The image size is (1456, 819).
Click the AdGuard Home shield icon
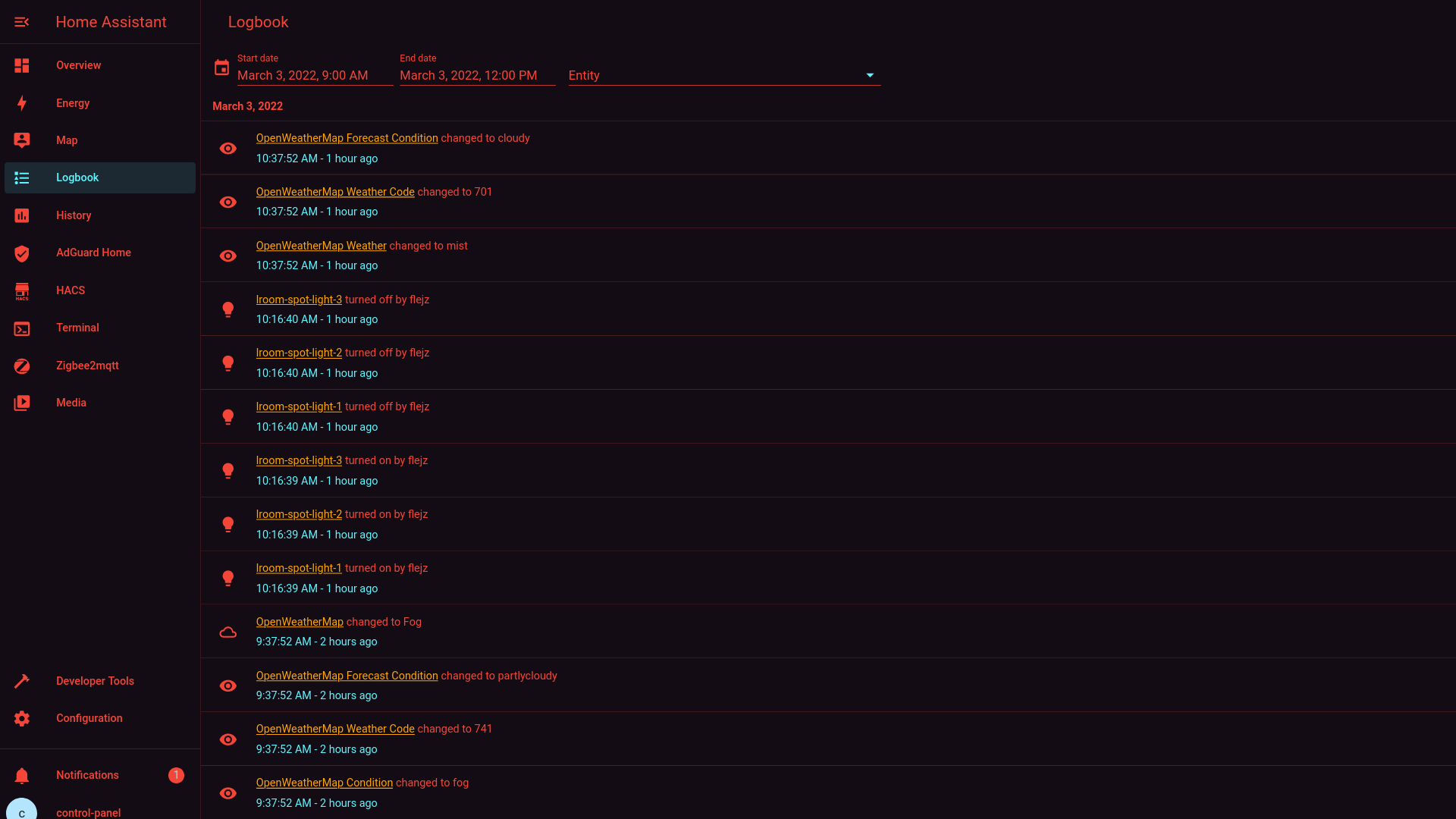point(21,253)
